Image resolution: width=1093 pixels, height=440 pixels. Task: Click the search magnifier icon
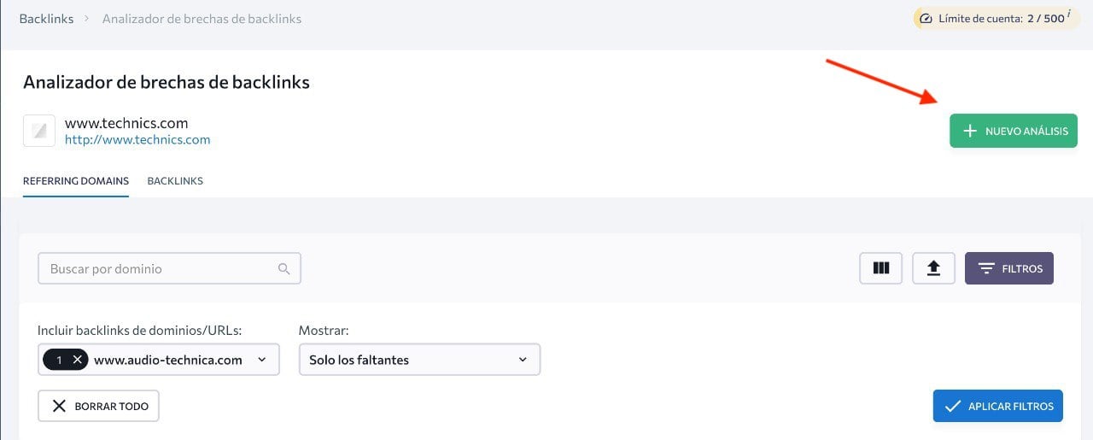pyautogui.click(x=284, y=269)
